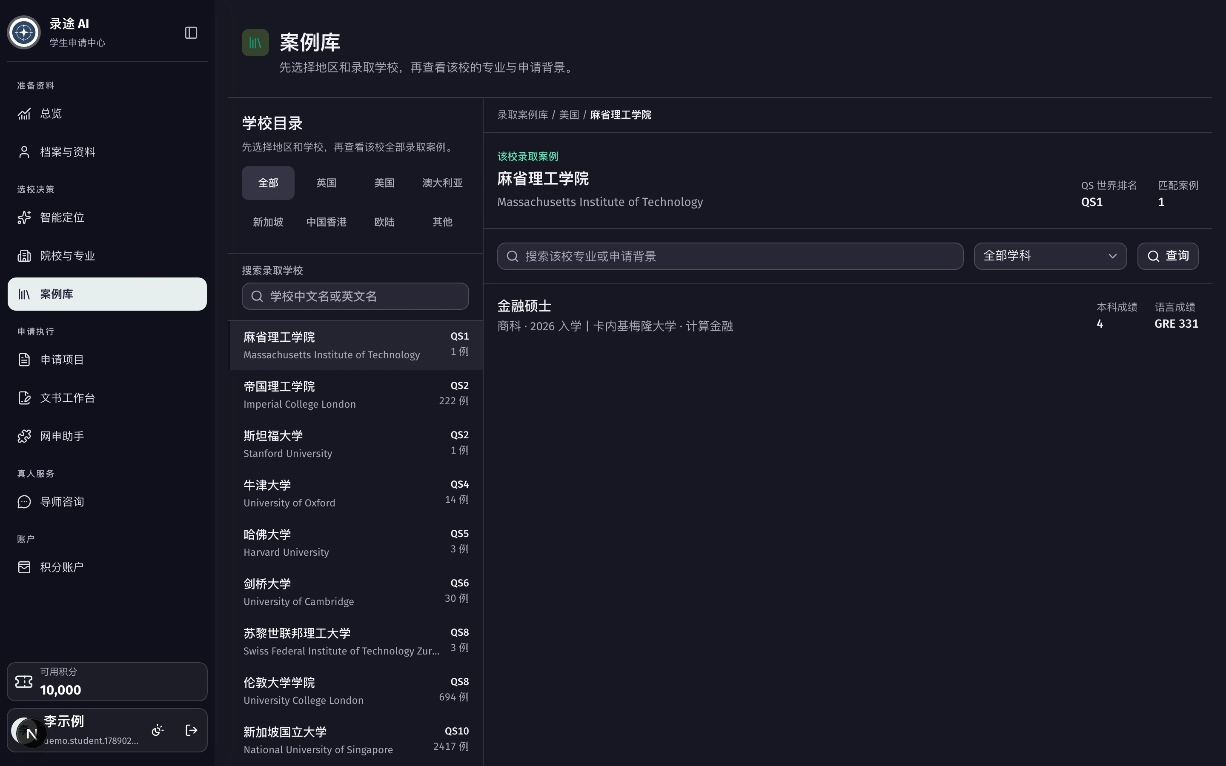Click the 10,000 可用积分 balance
This screenshot has width=1226, height=766.
[x=60, y=690]
